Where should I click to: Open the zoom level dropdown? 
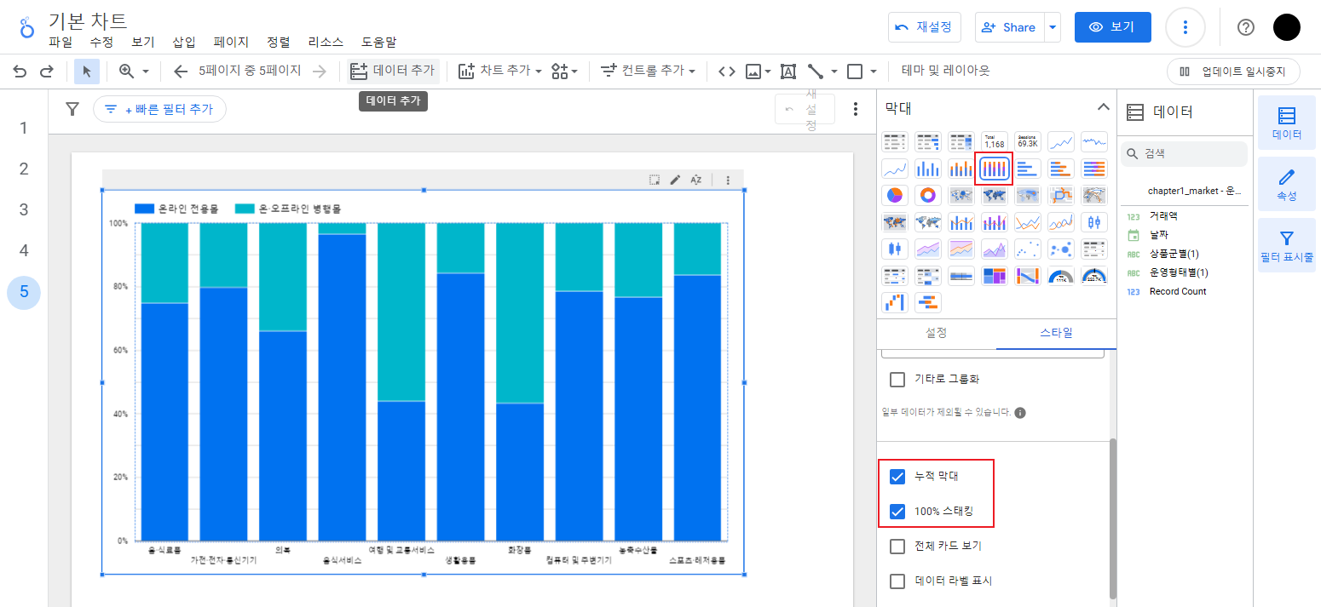click(x=146, y=72)
